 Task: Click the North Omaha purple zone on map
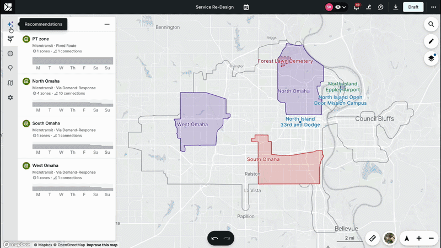[301, 79]
